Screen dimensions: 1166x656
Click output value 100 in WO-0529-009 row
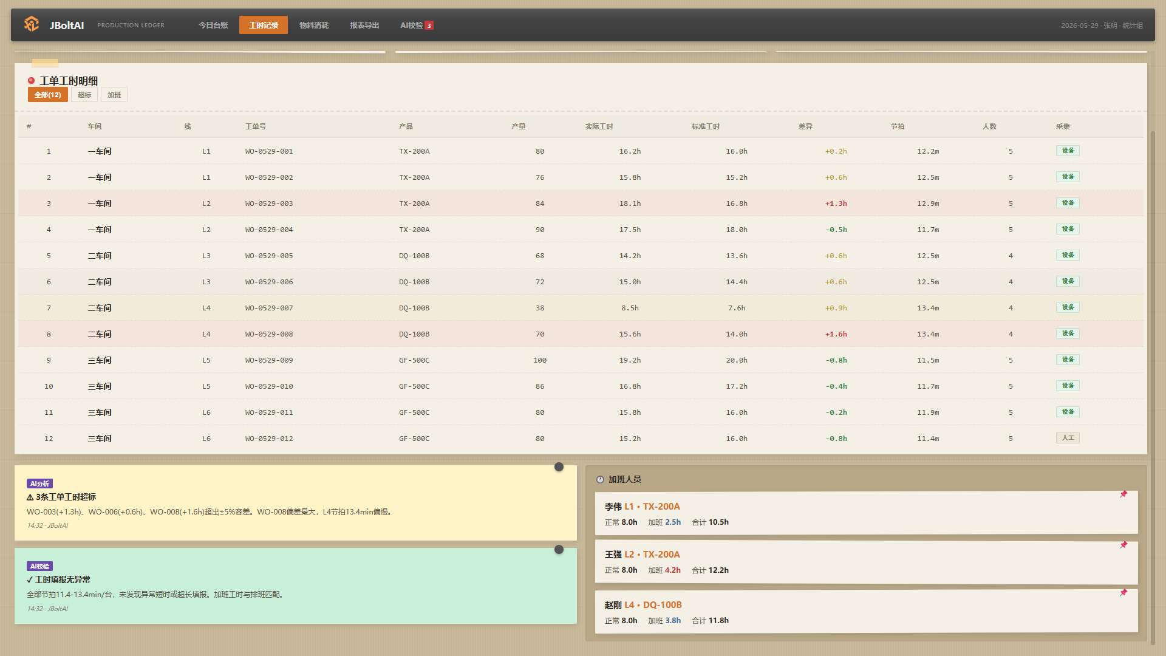(540, 360)
